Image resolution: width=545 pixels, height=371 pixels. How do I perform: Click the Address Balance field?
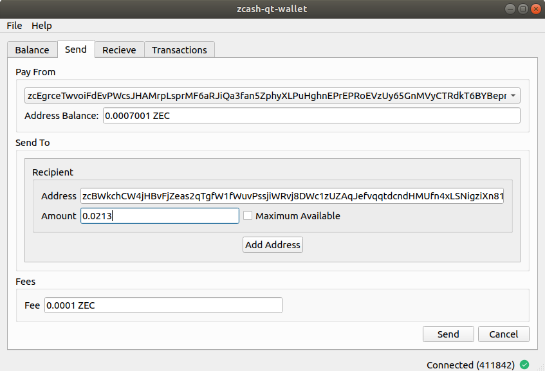point(311,116)
